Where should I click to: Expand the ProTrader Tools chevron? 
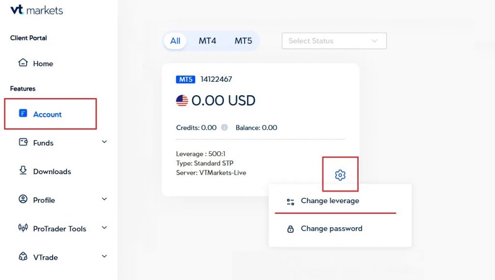tap(104, 227)
